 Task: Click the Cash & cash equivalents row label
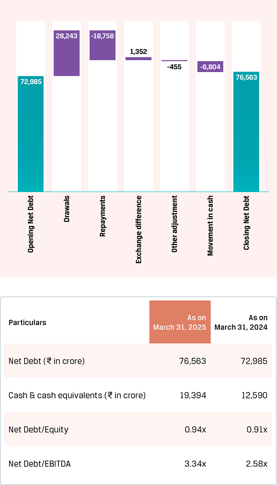point(77,395)
